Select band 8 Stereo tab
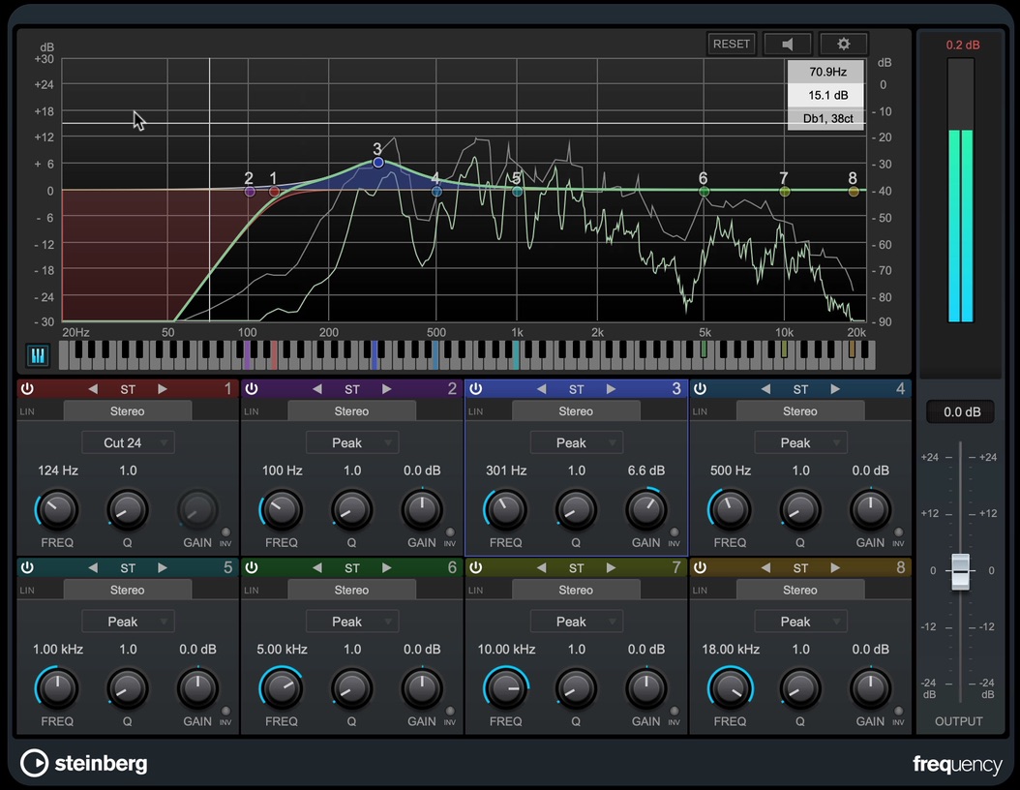This screenshot has width=1020, height=790. point(800,591)
